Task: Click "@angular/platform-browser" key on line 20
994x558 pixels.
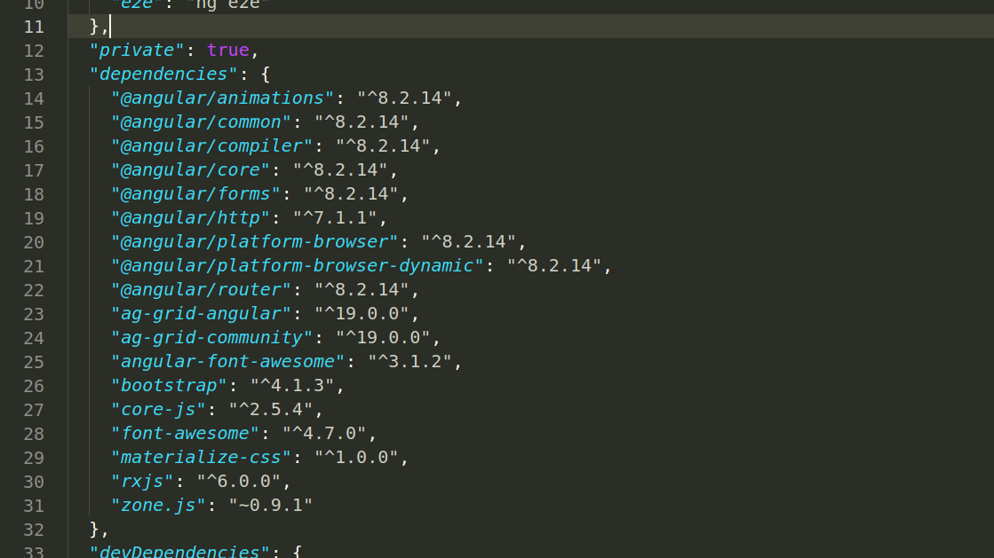Action: click(253, 242)
